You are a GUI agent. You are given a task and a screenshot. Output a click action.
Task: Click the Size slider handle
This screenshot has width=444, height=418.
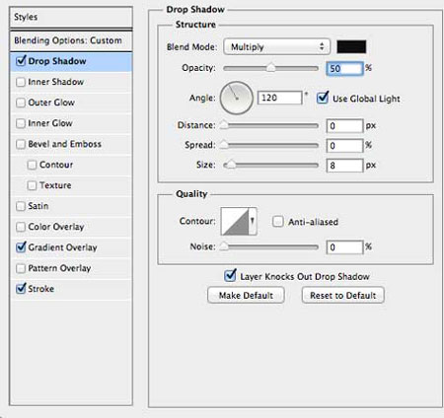click(232, 165)
